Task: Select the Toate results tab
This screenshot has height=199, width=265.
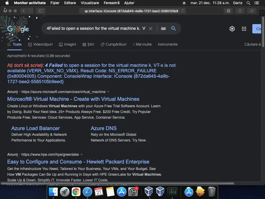Action: pyautogui.click(x=14, y=45)
